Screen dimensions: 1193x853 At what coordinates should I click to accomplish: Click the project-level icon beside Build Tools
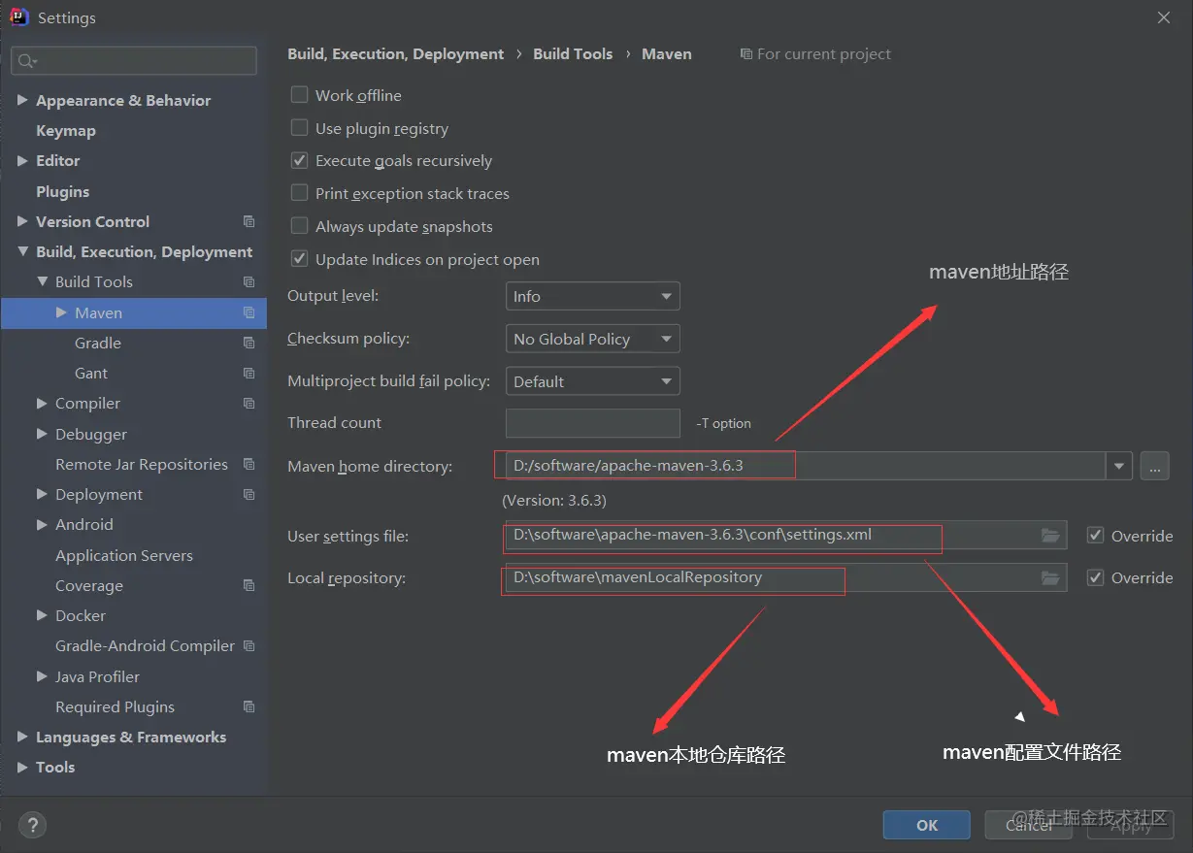point(249,281)
